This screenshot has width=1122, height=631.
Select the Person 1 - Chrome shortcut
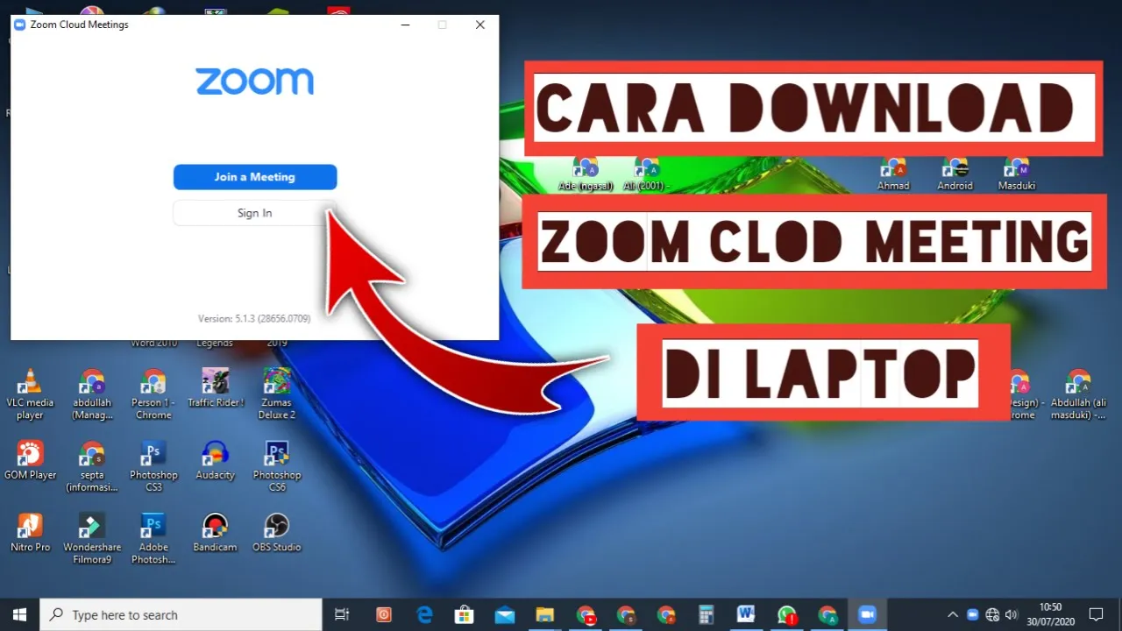click(153, 394)
